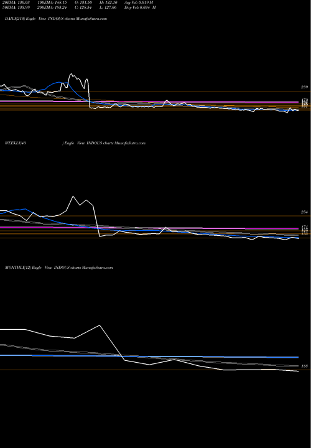Select the high price value H: 132.10
The image size is (311, 448).
pyautogui.click(x=109, y=2)
